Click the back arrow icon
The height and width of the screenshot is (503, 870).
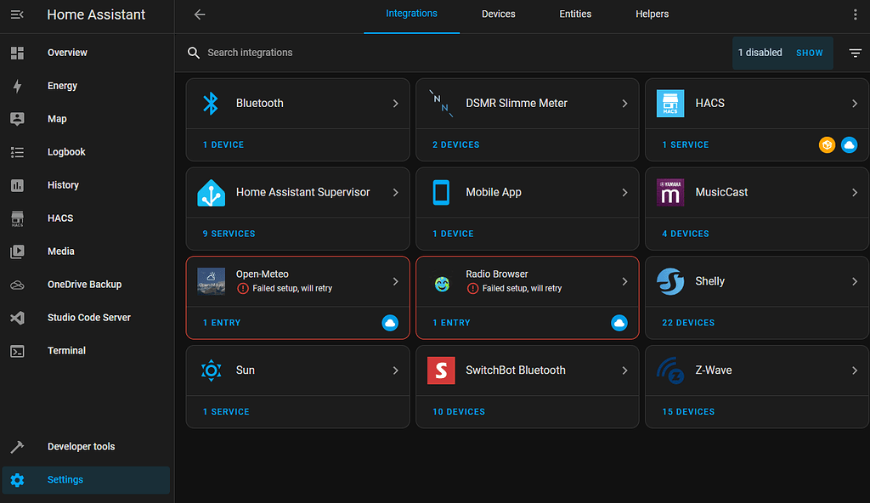(x=200, y=14)
